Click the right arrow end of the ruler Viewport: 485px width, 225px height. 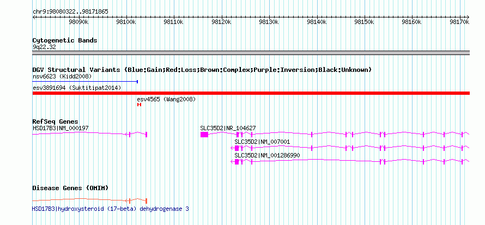468,17
